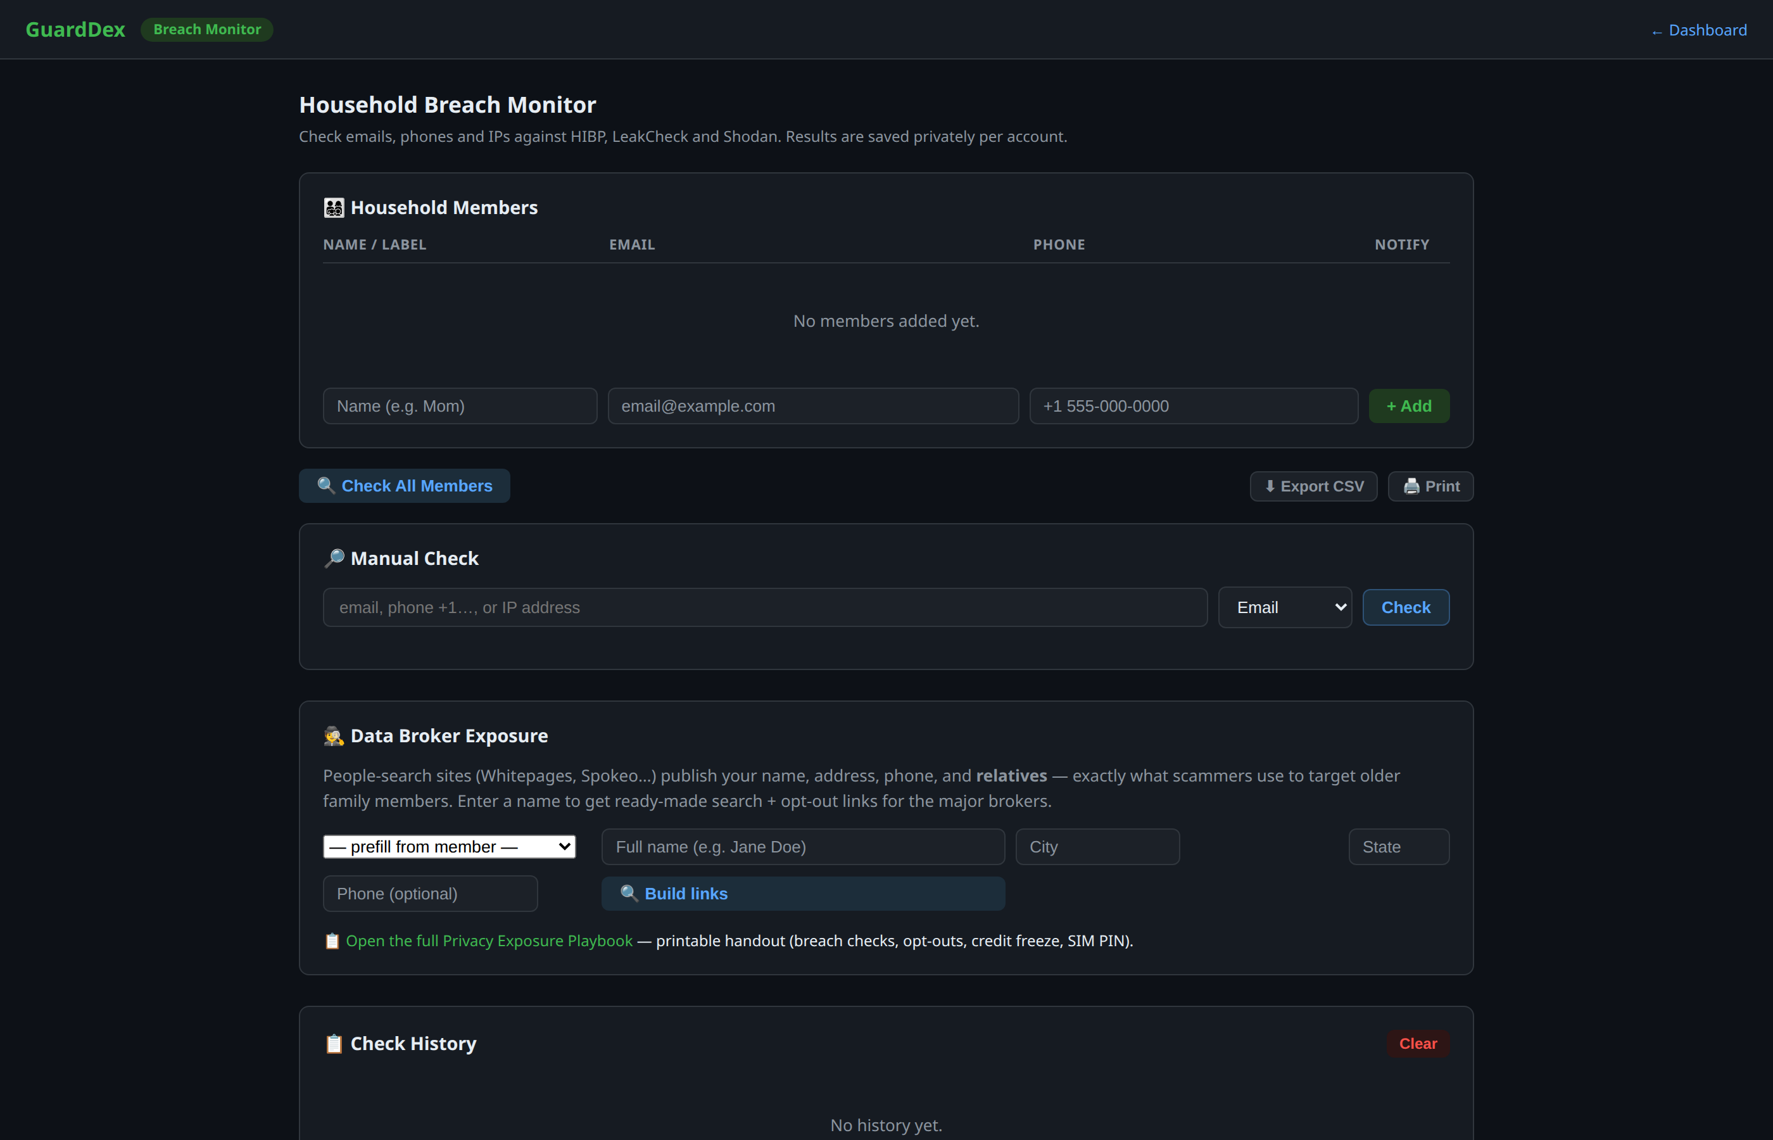This screenshot has width=1773, height=1140.
Task: Click magnifier icon in Check All Members
Action: point(326,486)
